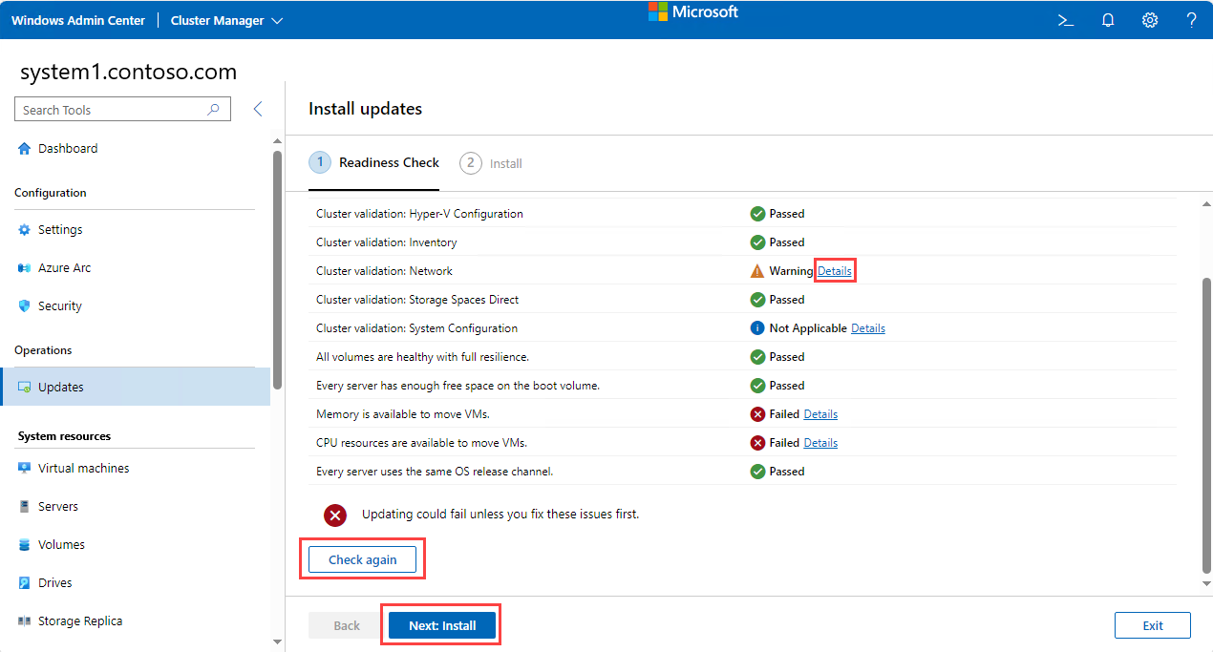Image resolution: width=1213 pixels, height=652 pixels.
Task: Open the notifications bell
Action: pyautogui.click(x=1108, y=20)
